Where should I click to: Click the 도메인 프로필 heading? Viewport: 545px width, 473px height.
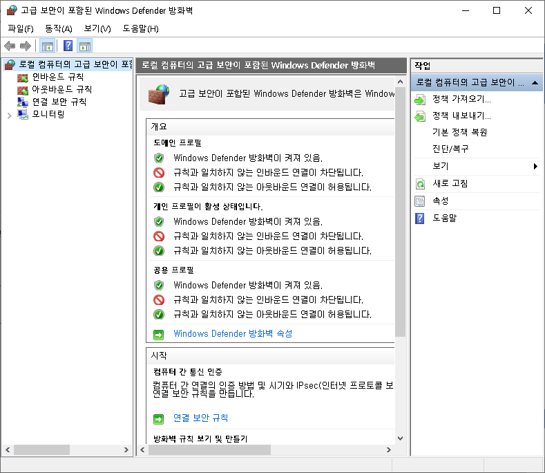178,142
